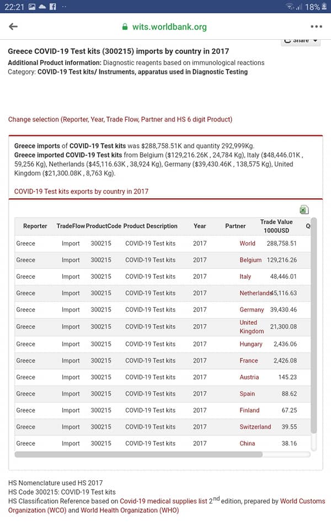Sort by Trade Value 1000USD column header
331x530 pixels.
coord(276,226)
